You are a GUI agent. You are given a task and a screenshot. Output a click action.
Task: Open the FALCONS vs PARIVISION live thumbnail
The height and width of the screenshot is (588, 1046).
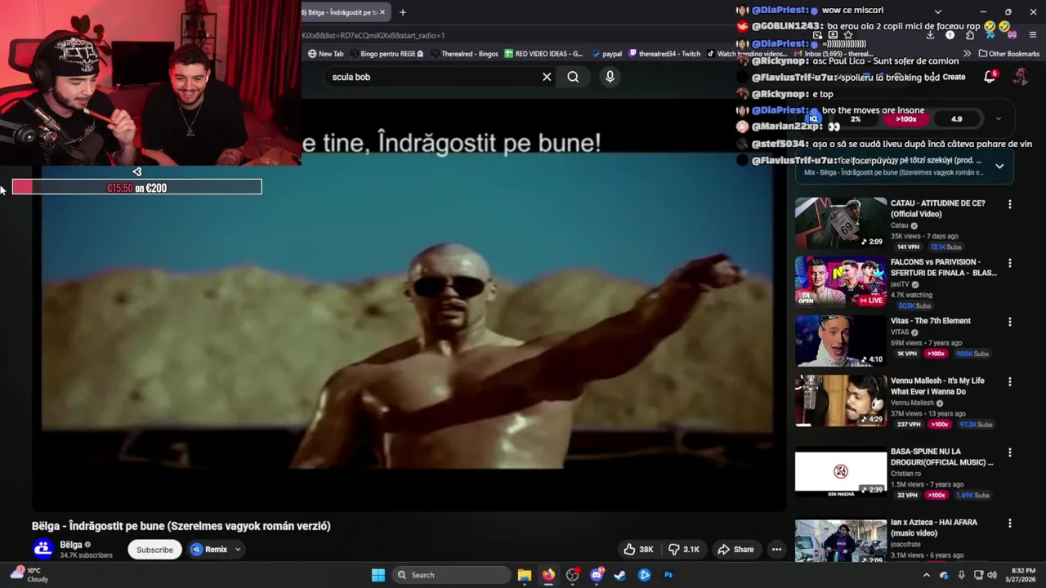coord(841,282)
